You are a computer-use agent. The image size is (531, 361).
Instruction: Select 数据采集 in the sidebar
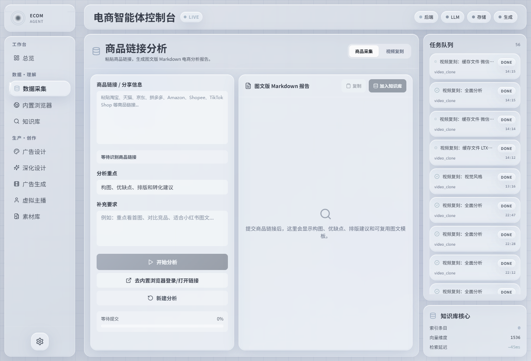pos(40,88)
